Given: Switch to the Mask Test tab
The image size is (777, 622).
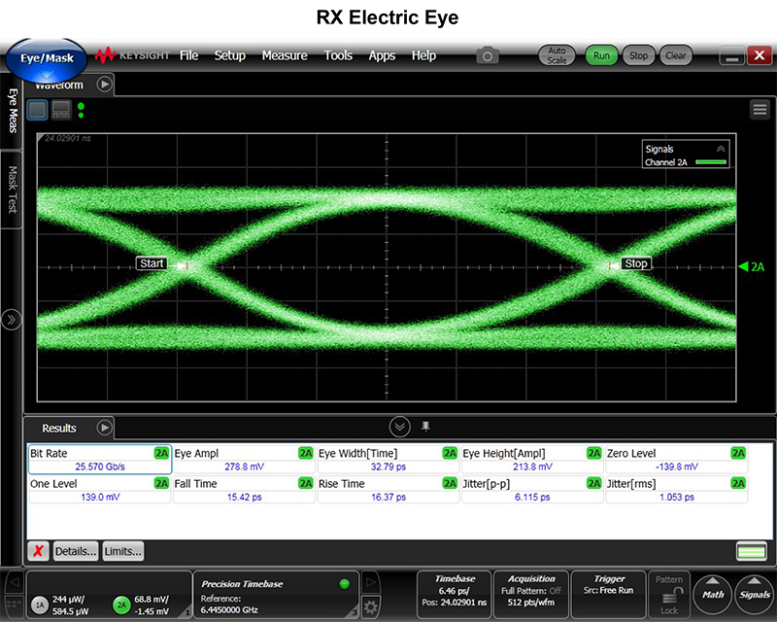Looking at the screenshot, I should click(13, 190).
